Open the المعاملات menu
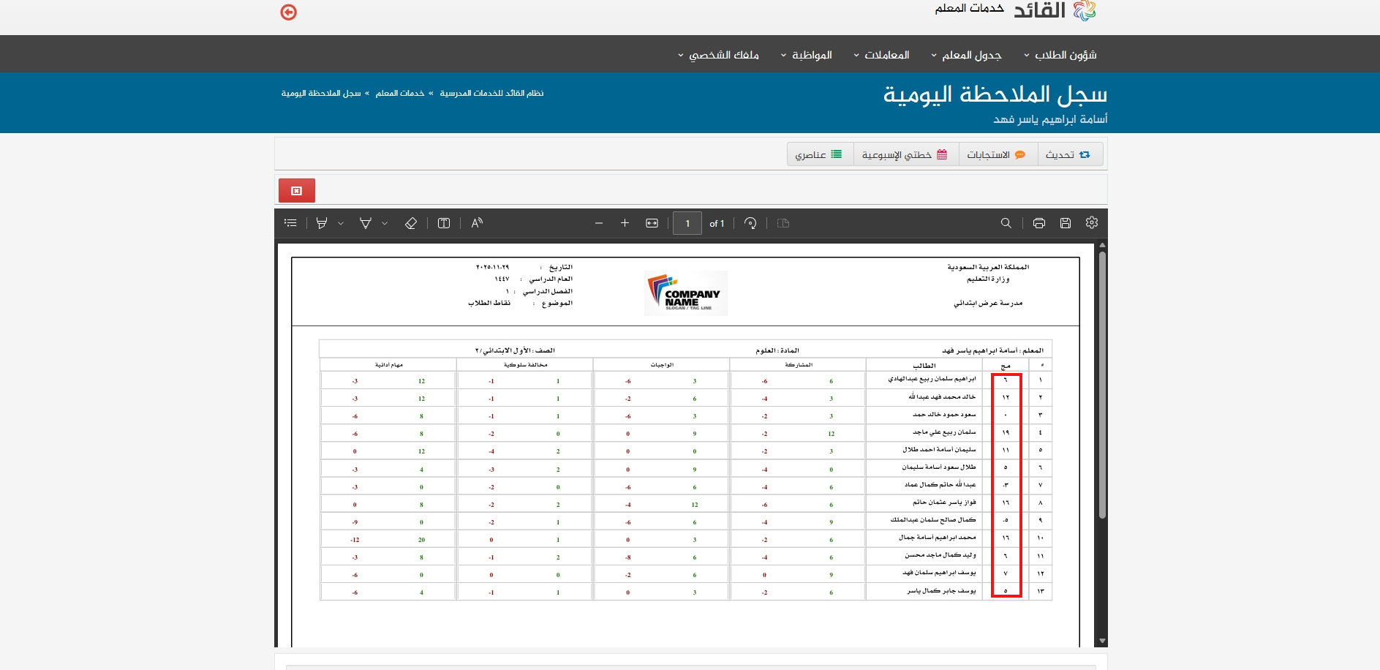The height and width of the screenshot is (670, 1380). coord(881,55)
